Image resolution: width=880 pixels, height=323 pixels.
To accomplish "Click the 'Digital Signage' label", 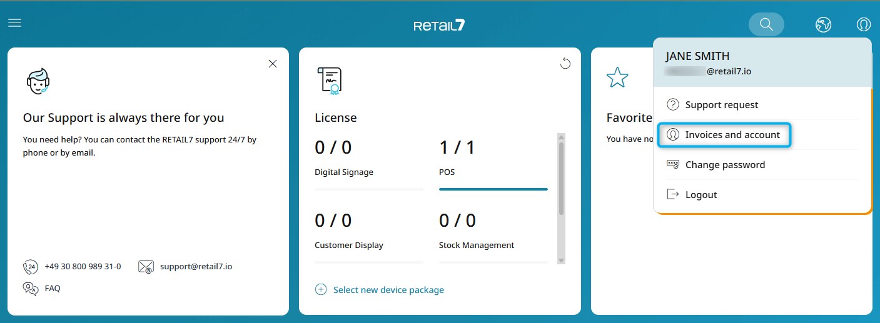I will tap(344, 172).
